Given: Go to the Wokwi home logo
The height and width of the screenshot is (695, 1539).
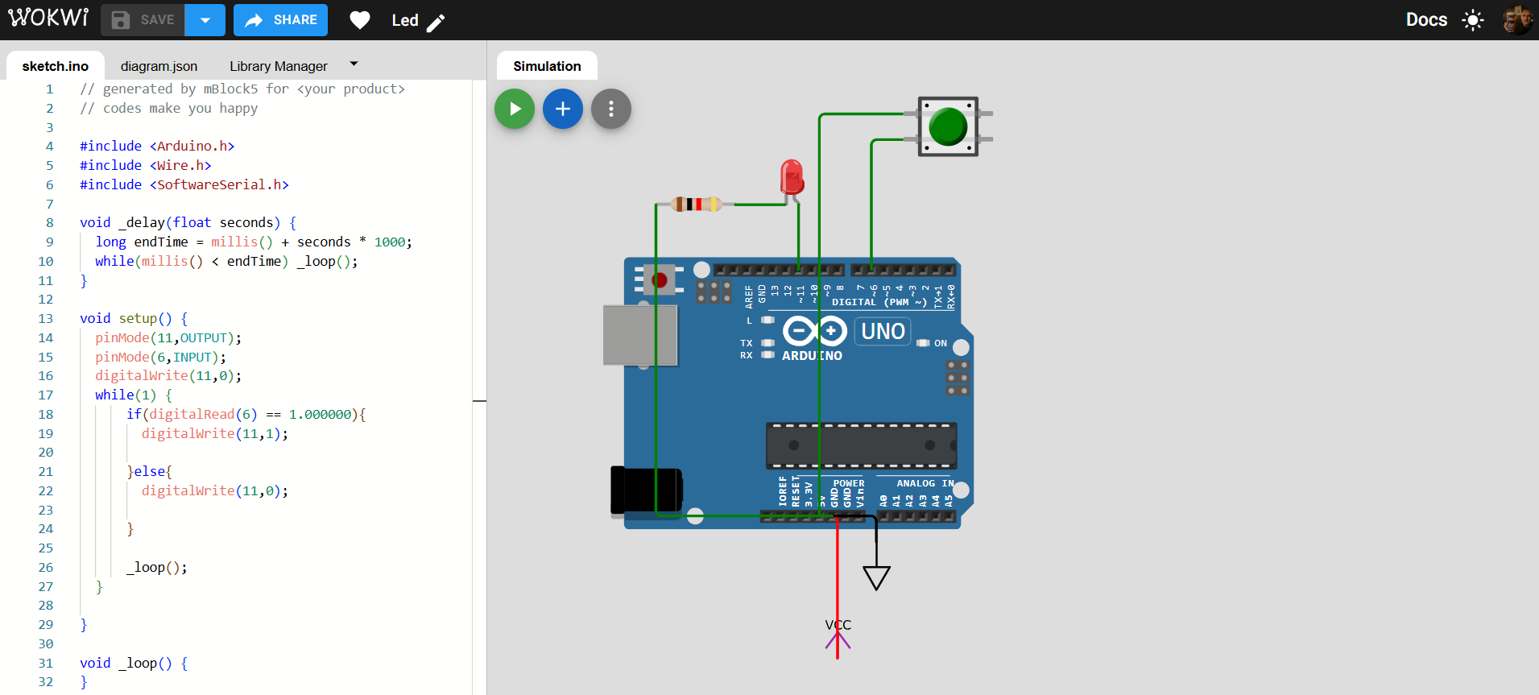Looking at the screenshot, I should tap(48, 19).
